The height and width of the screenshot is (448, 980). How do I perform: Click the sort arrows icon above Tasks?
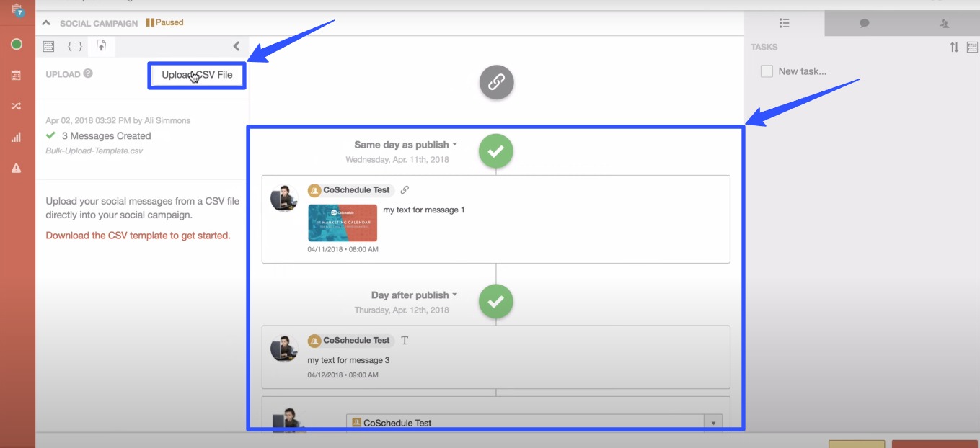(x=953, y=47)
